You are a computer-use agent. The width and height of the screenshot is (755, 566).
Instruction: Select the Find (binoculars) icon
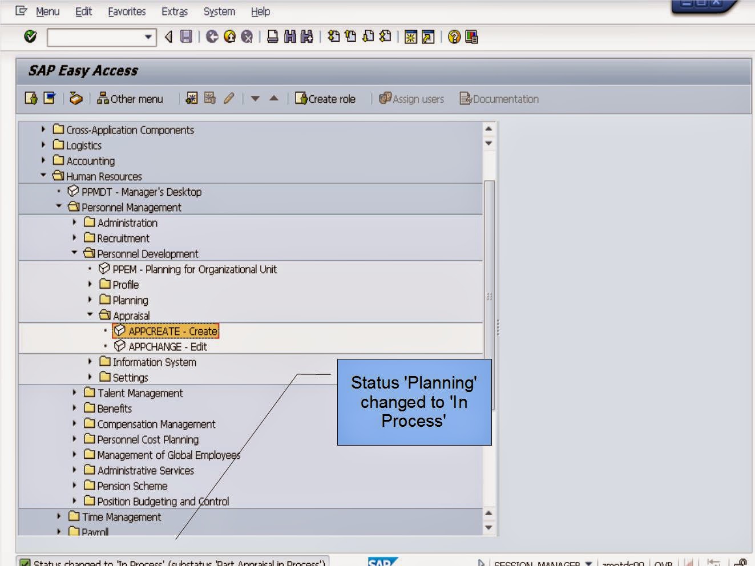click(x=290, y=37)
